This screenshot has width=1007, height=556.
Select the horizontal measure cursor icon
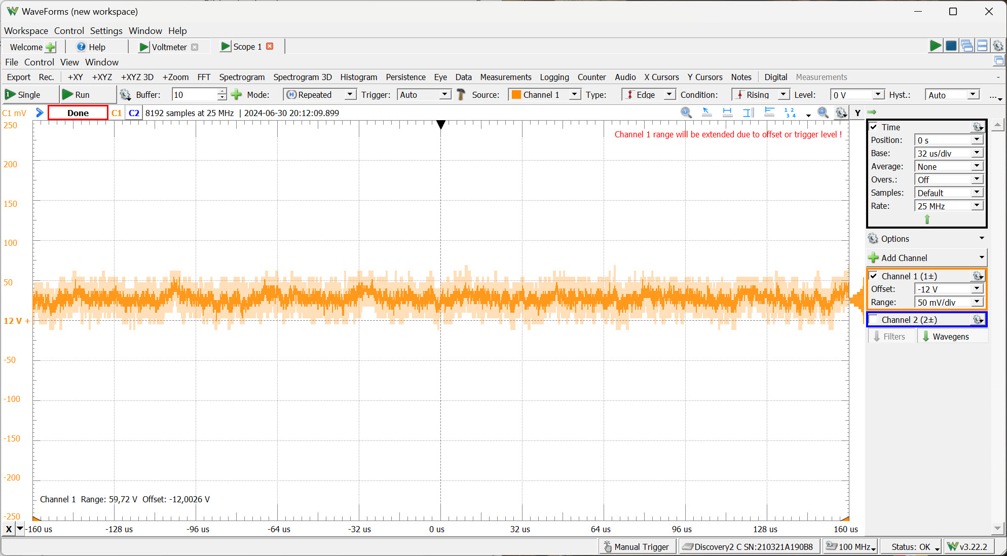coord(727,113)
